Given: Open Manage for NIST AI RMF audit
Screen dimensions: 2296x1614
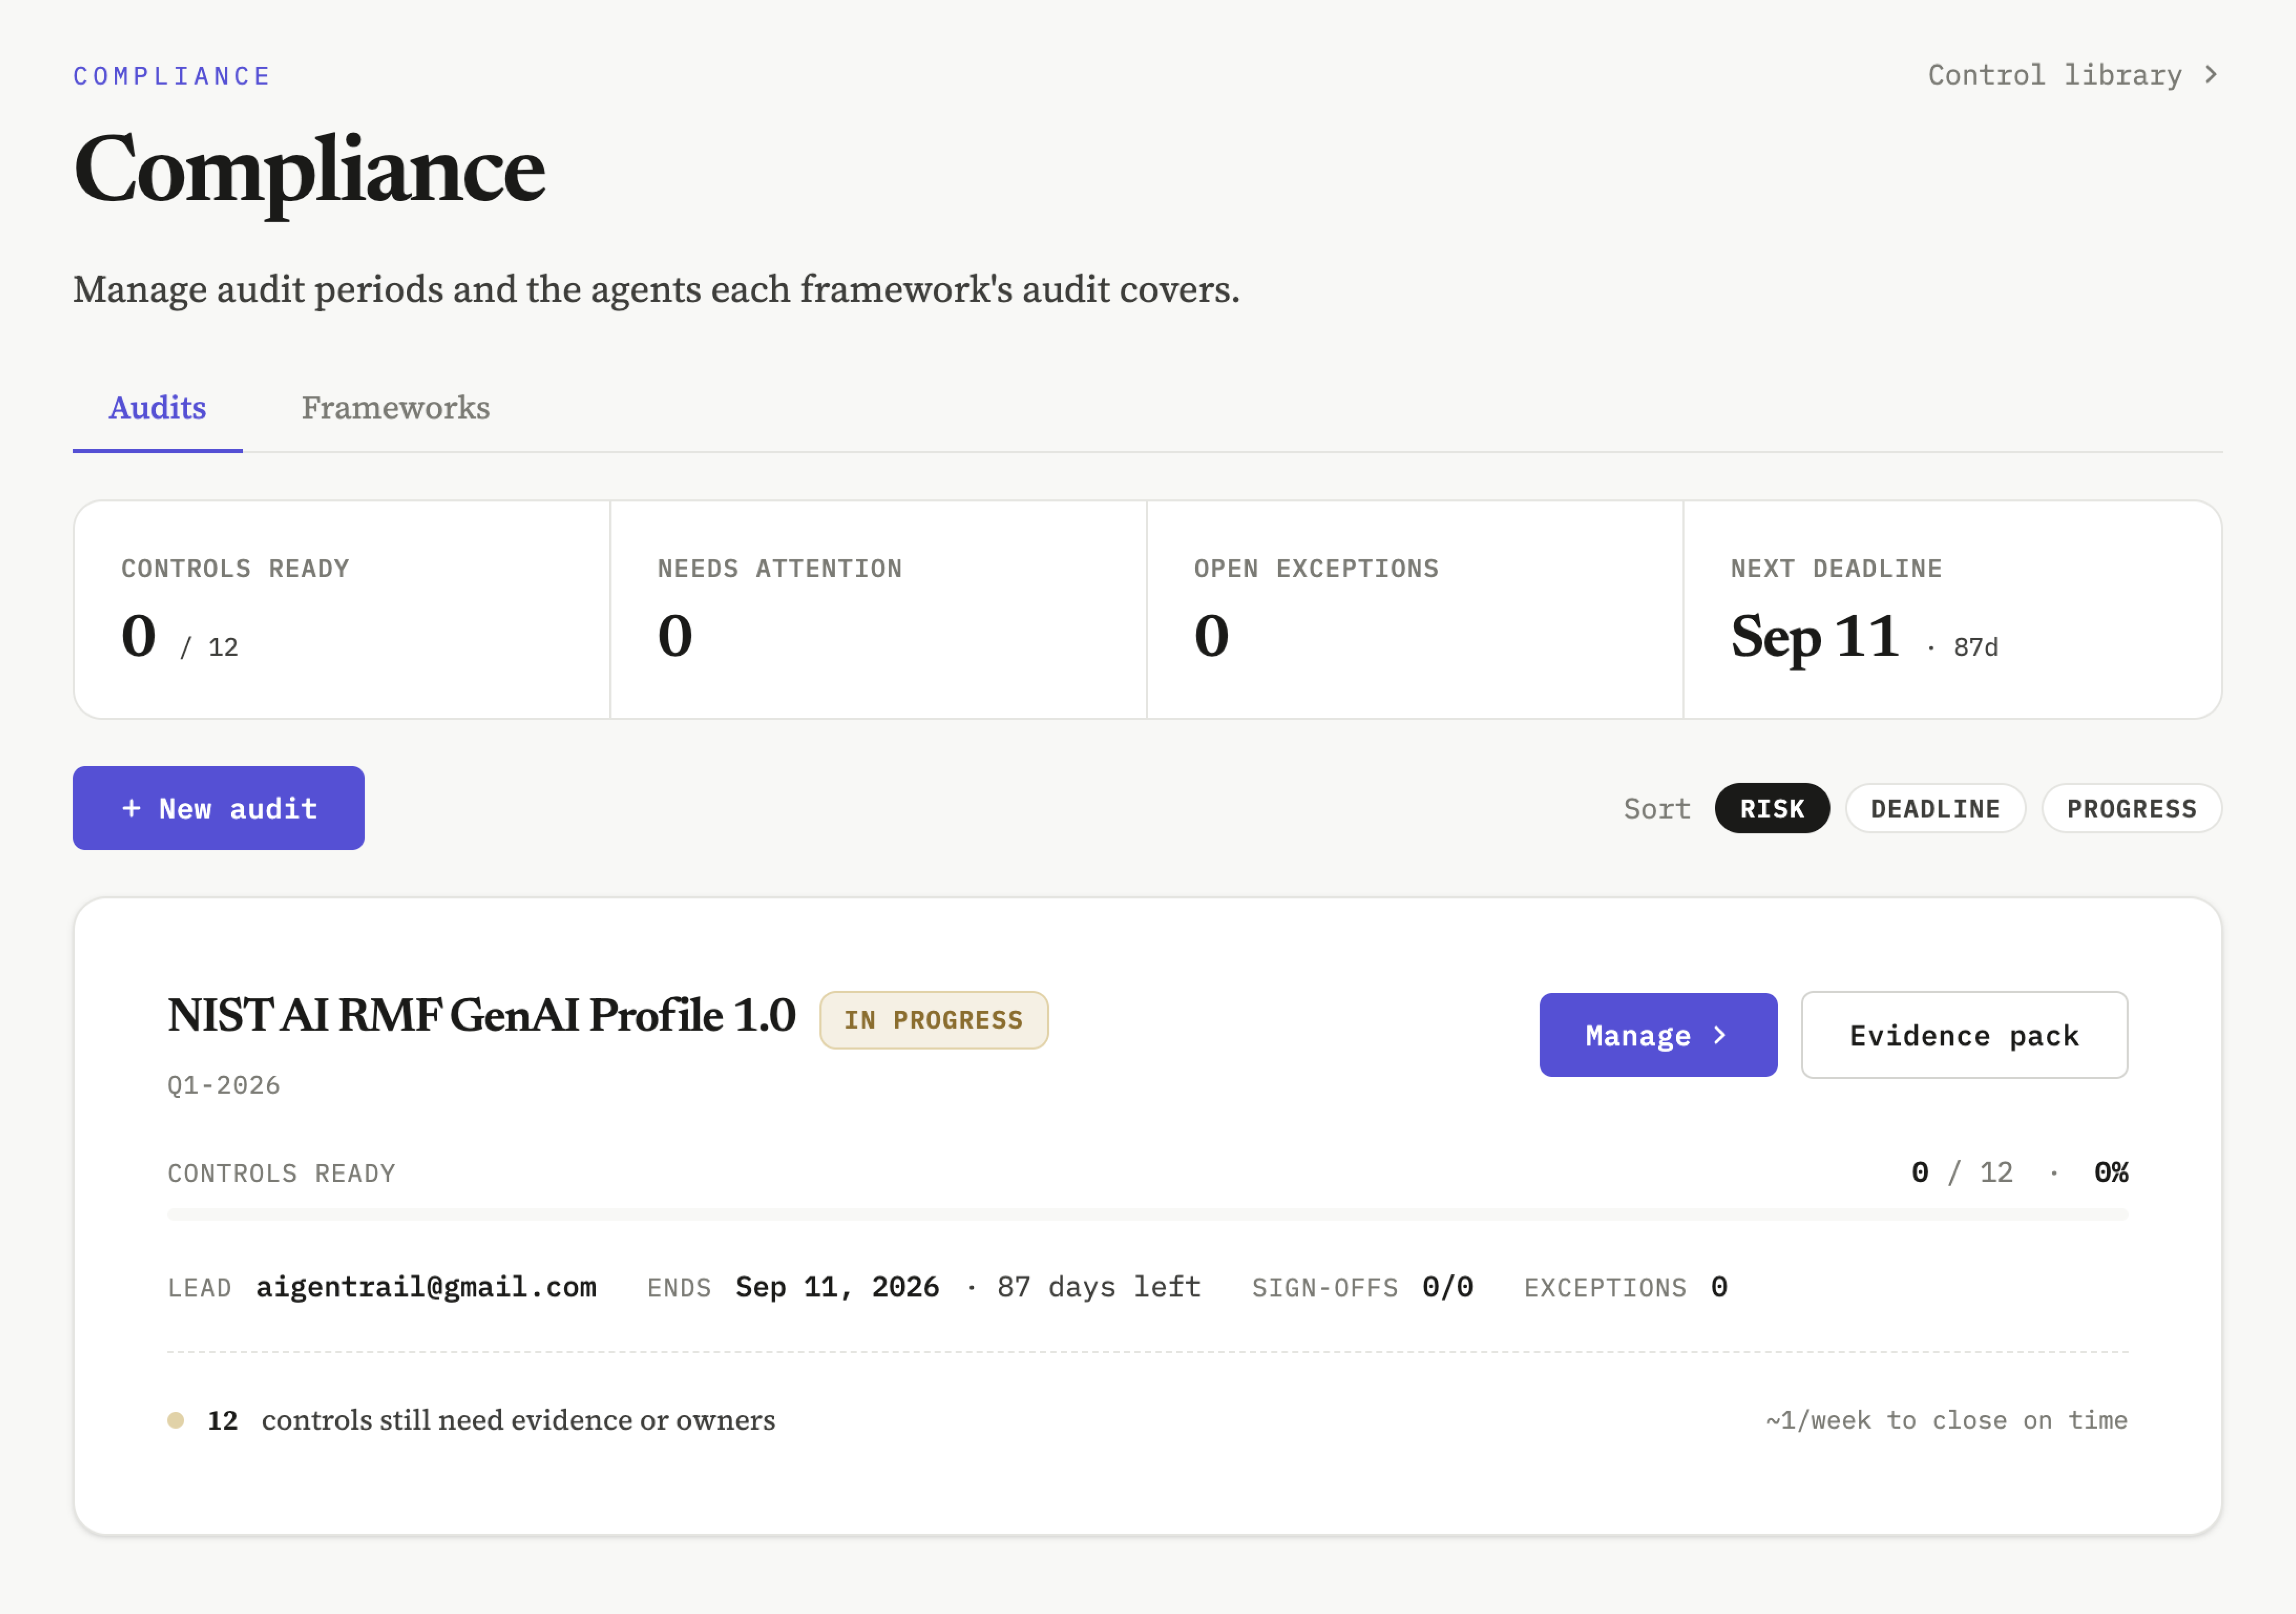Looking at the screenshot, I should (1658, 1035).
